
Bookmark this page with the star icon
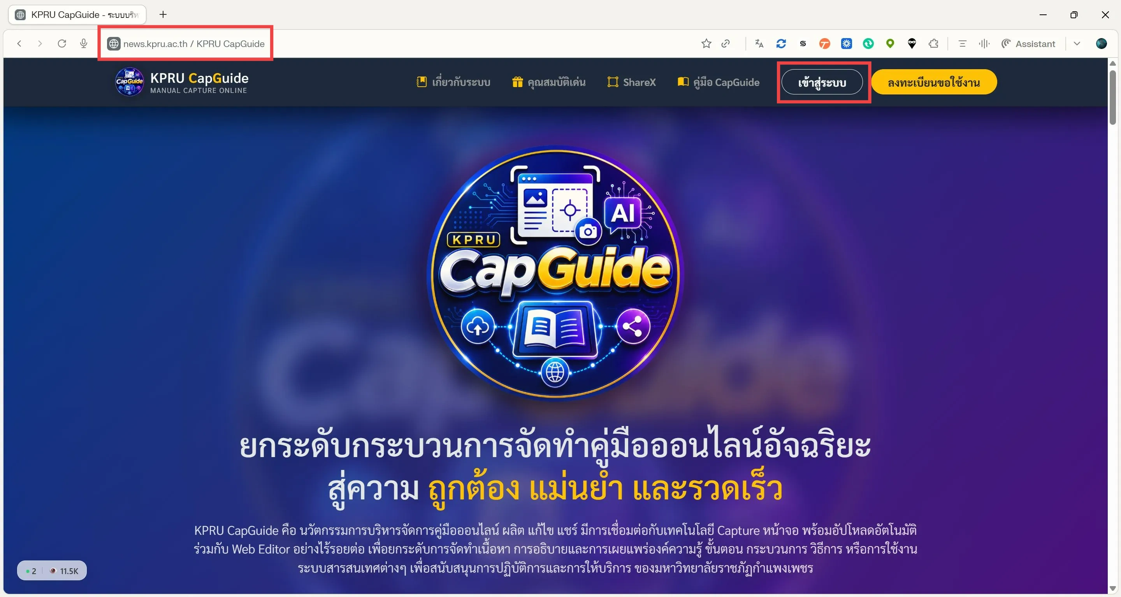[706, 44]
